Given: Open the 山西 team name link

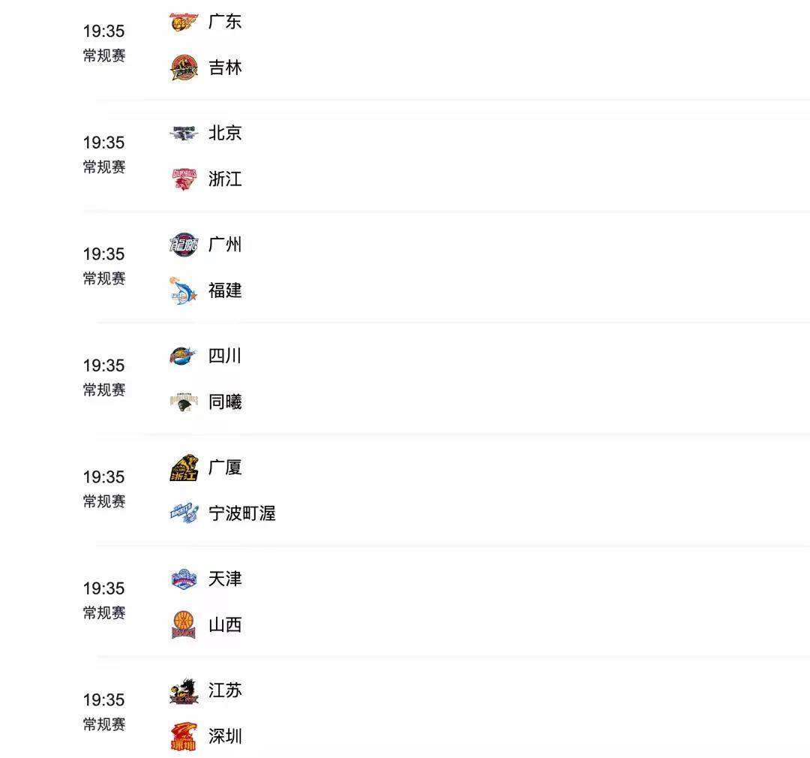Looking at the screenshot, I should [225, 624].
